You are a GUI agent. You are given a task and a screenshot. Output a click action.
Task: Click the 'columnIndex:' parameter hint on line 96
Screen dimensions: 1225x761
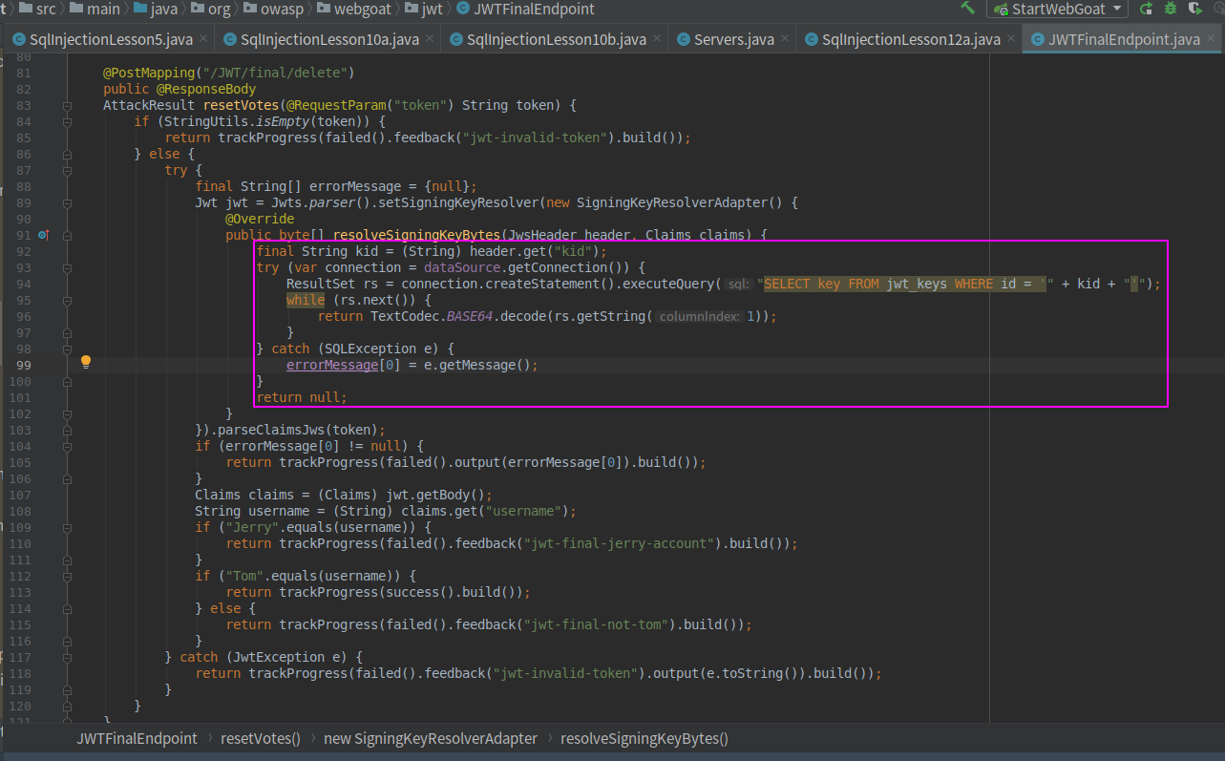coord(700,316)
